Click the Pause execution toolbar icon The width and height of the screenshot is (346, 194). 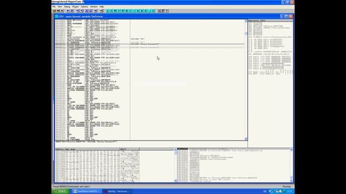tap(72, 11)
